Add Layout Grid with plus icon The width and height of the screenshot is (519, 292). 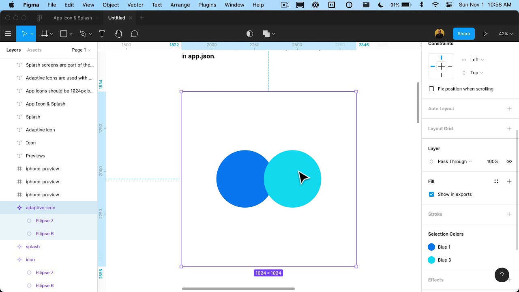coord(509,129)
